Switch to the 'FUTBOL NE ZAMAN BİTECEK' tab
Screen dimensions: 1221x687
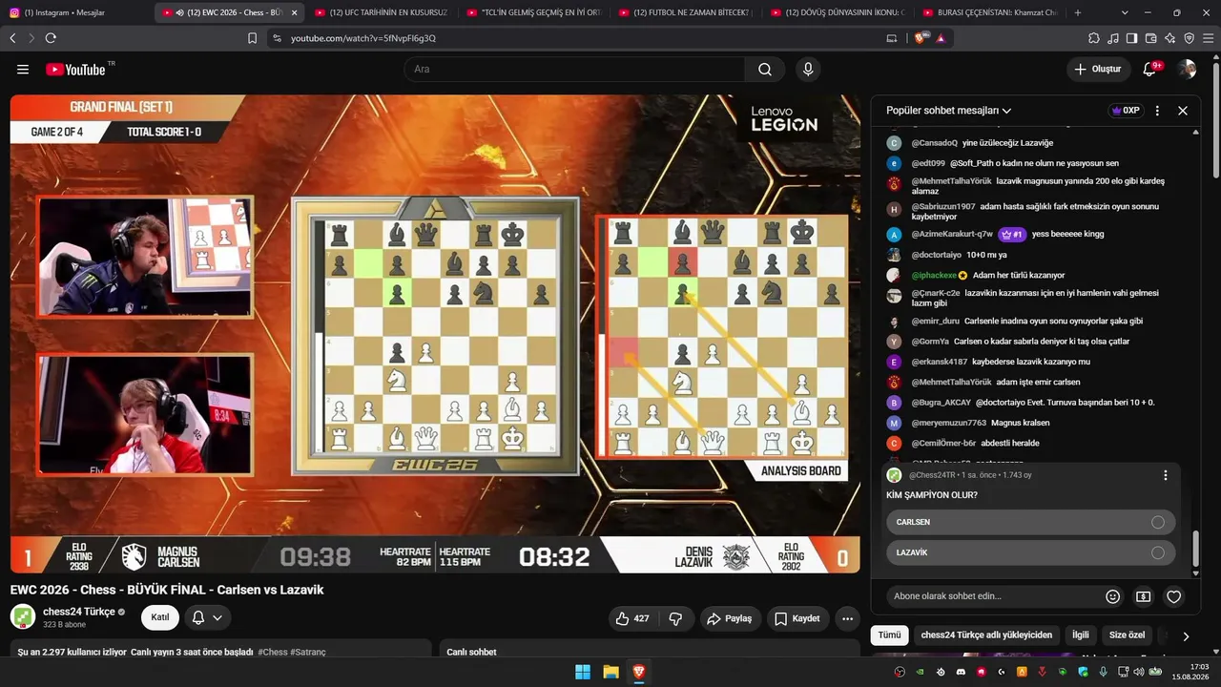(686, 12)
